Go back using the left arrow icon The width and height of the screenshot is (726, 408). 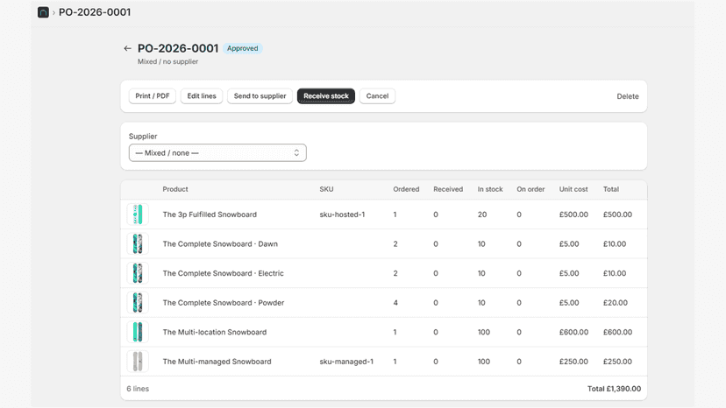point(127,48)
